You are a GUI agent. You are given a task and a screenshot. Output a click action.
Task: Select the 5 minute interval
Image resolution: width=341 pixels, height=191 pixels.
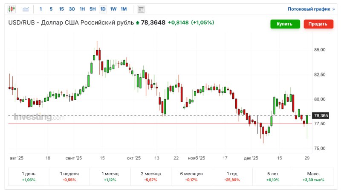point(51,9)
